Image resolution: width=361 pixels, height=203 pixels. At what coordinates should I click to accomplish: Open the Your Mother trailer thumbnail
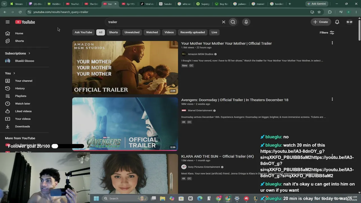tap(125, 68)
